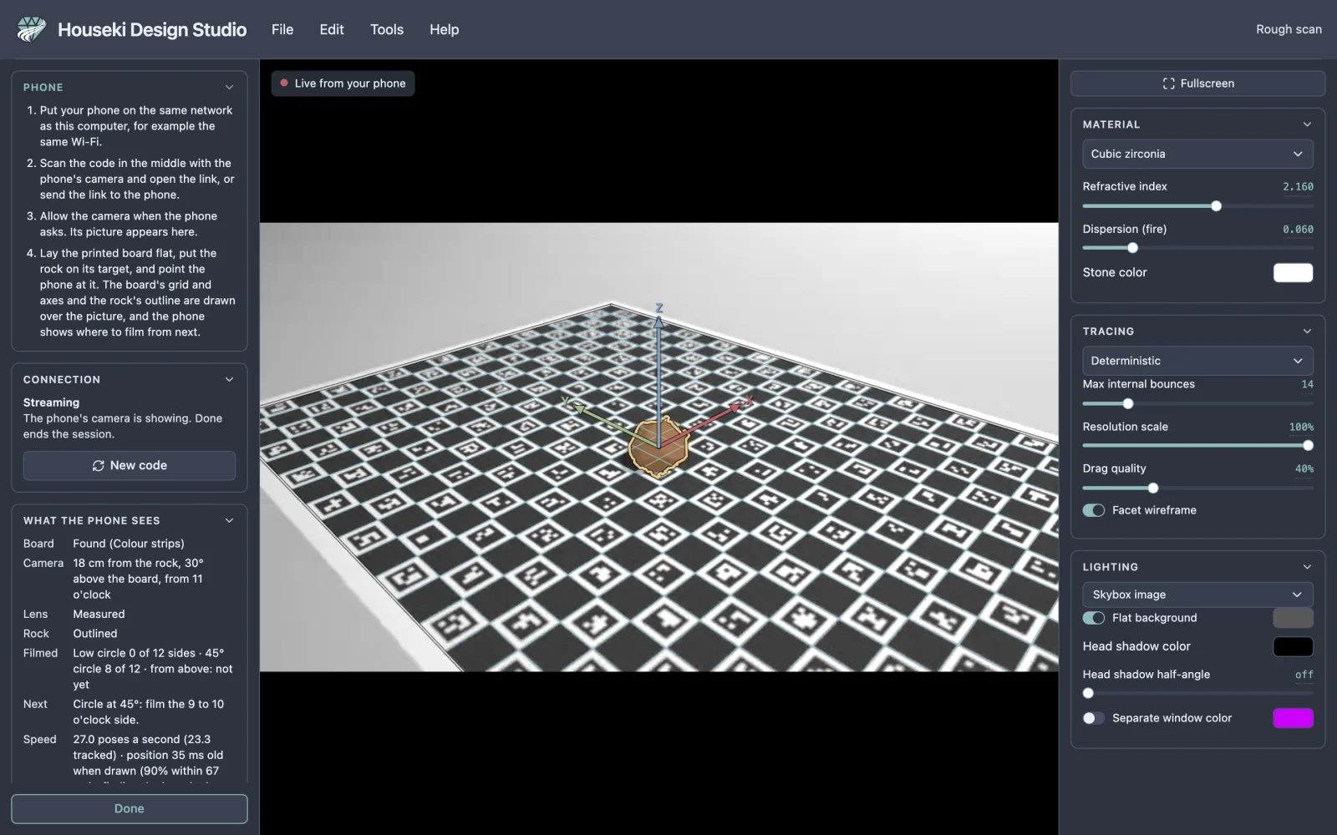The width and height of the screenshot is (1337, 835).
Task: Open the Skybox image lighting dropdown
Action: [x=1197, y=595]
